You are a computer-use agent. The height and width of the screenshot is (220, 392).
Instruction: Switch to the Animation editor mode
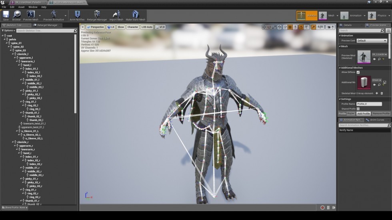(351, 16)
